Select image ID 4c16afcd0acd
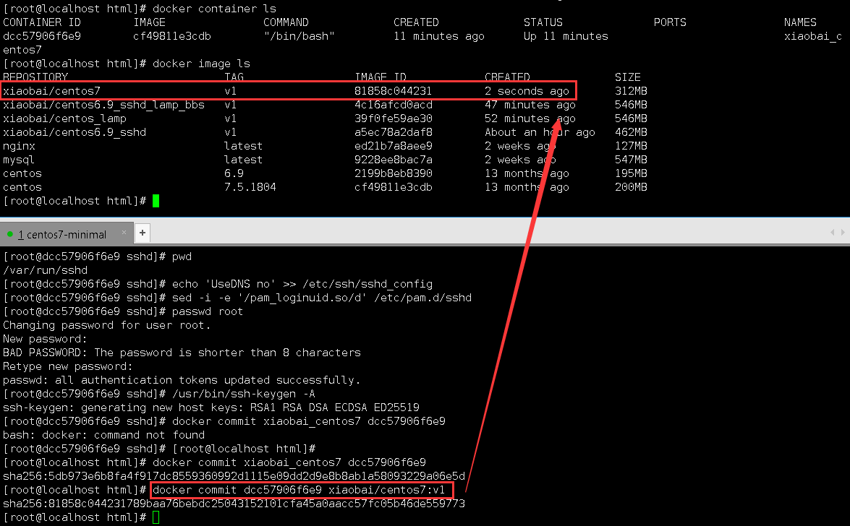This screenshot has height=526, width=850. 394,105
